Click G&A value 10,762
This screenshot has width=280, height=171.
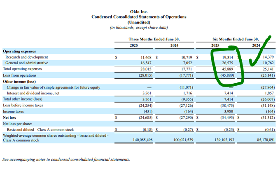(x=268, y=63)
